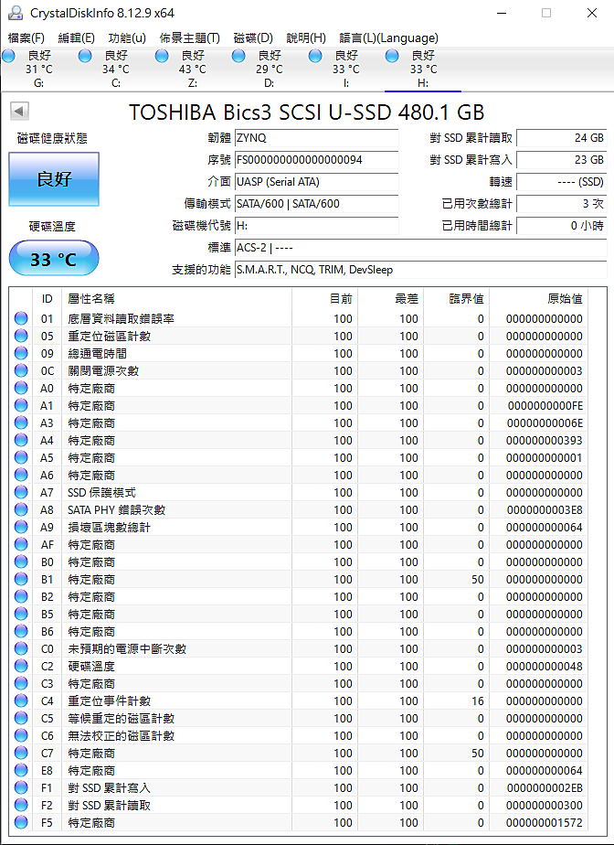Click the serial number field FS000000000000000094
614x845 pixels.
click(317, 160)
